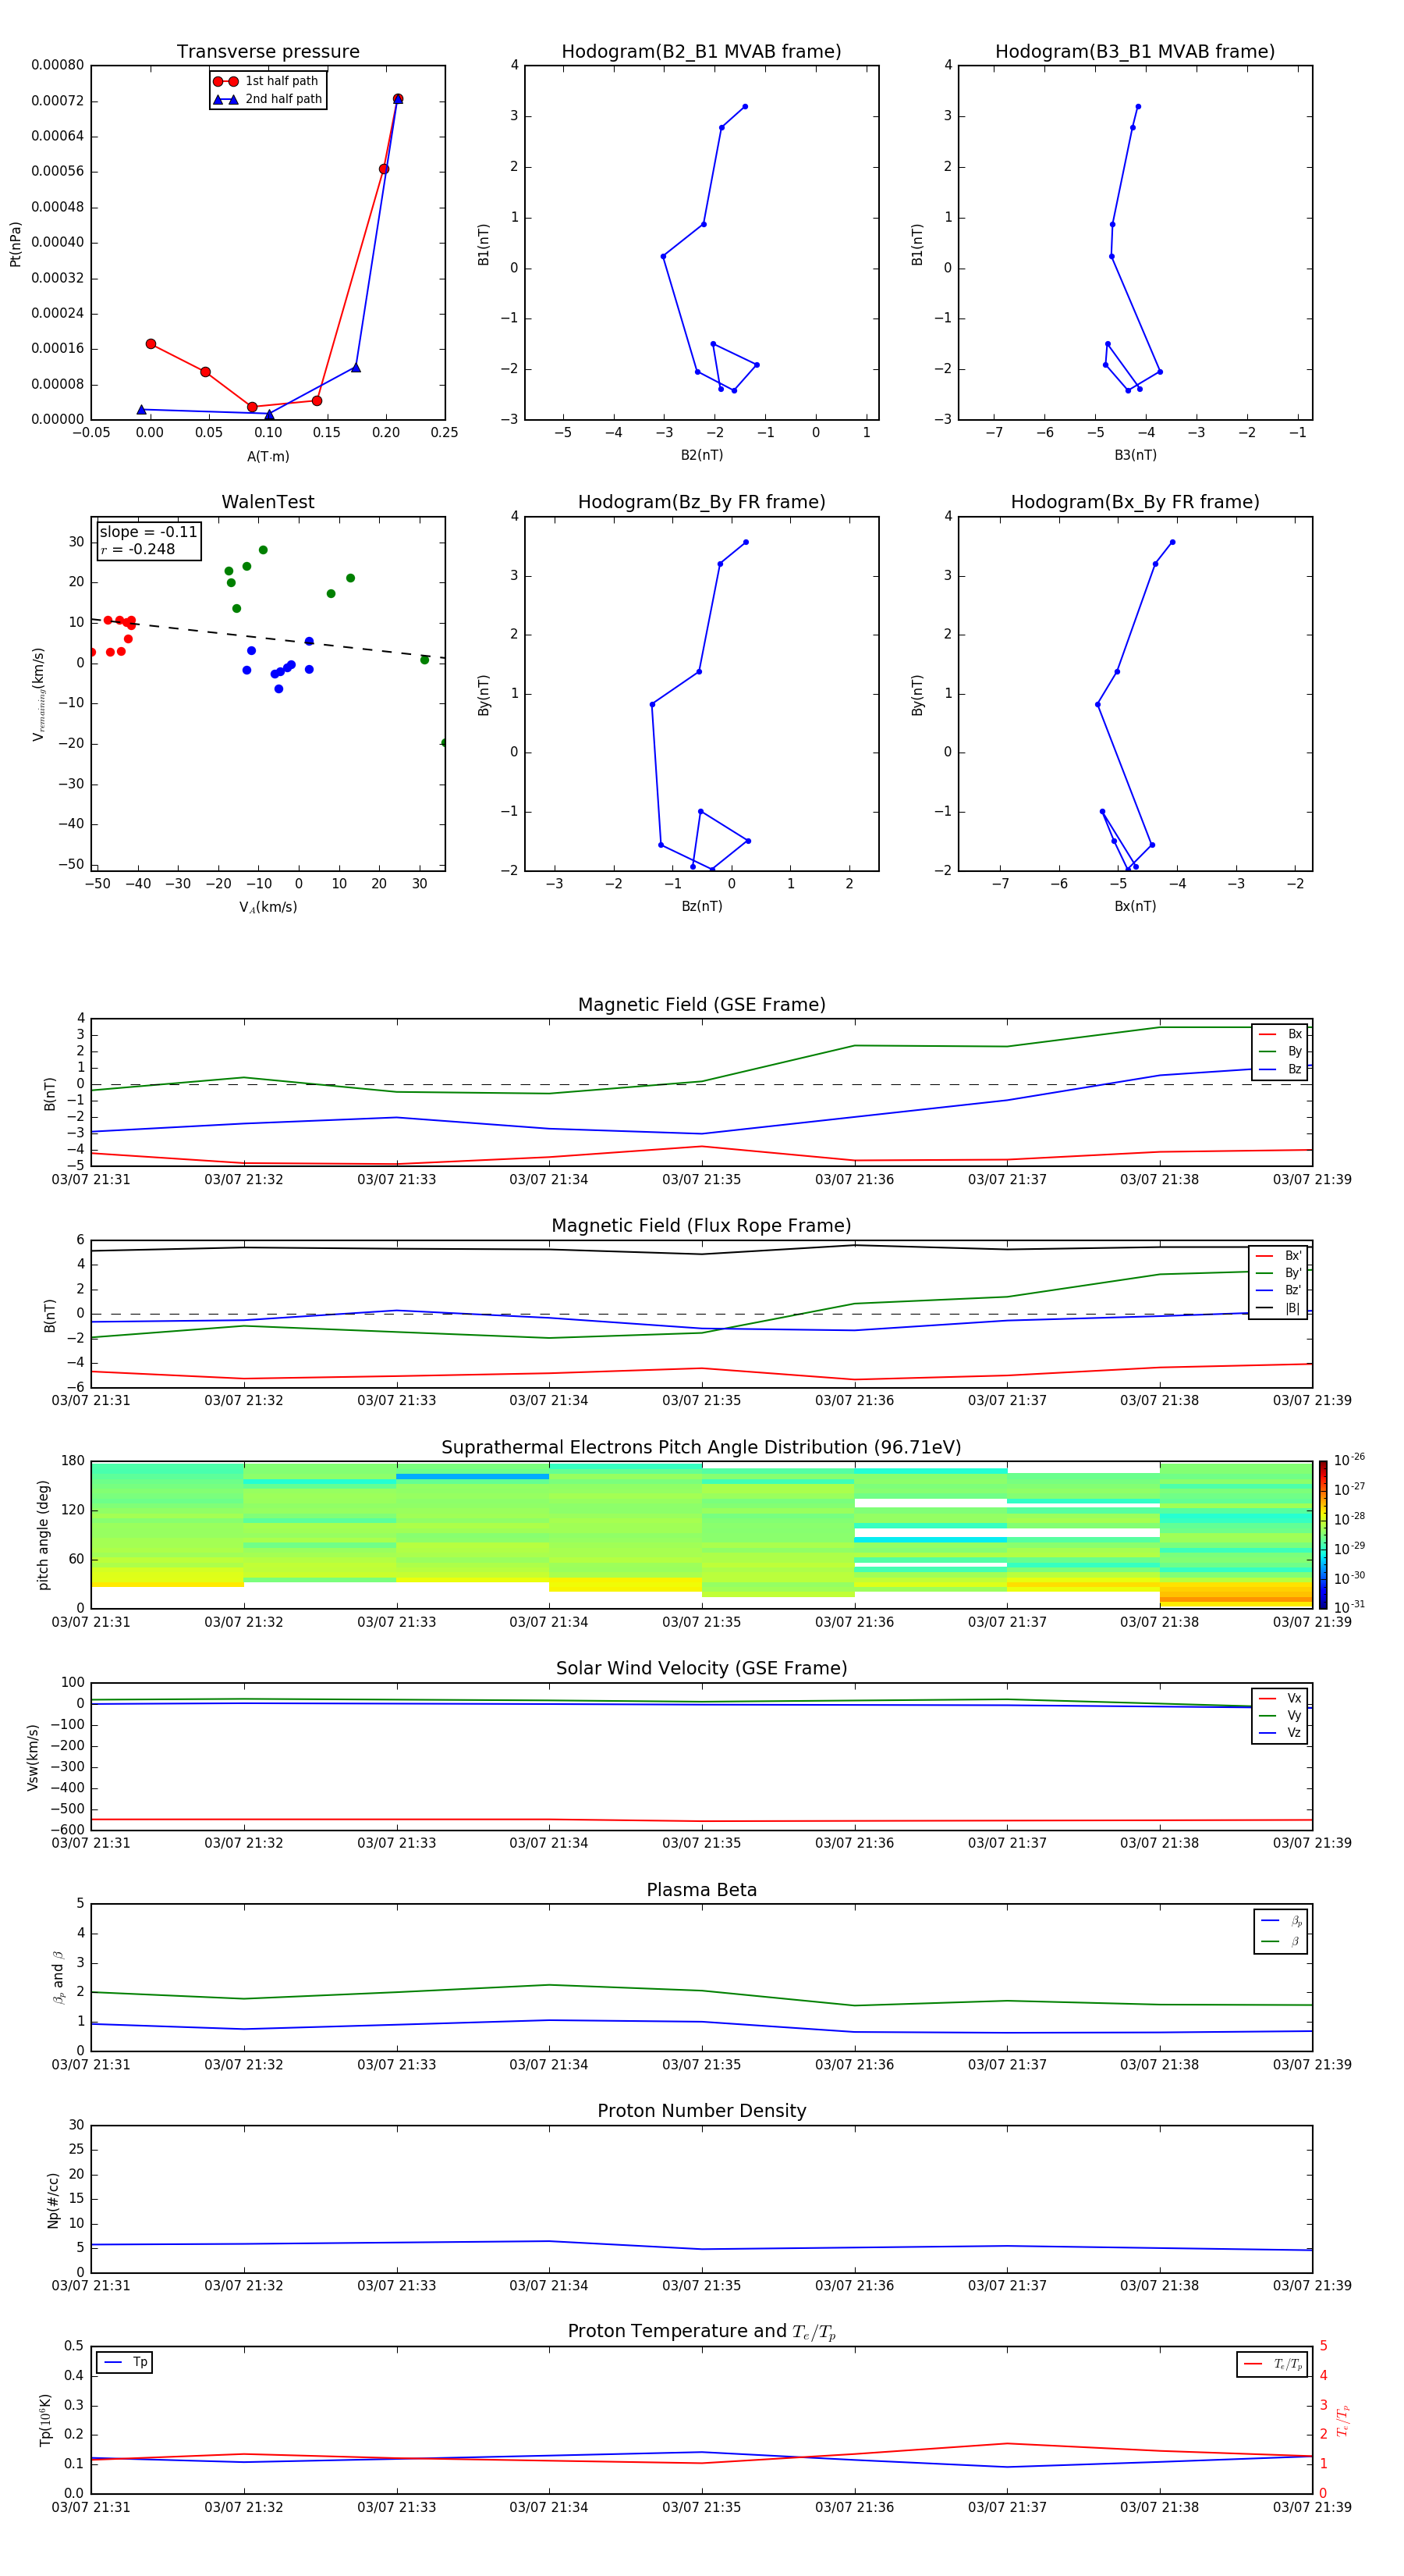Image resolution: width=1404 pixels, height=2576 pixels.
Task: Click the 'Magnetic Field (Flux Rope Frame)' title
Action: 701,1226
